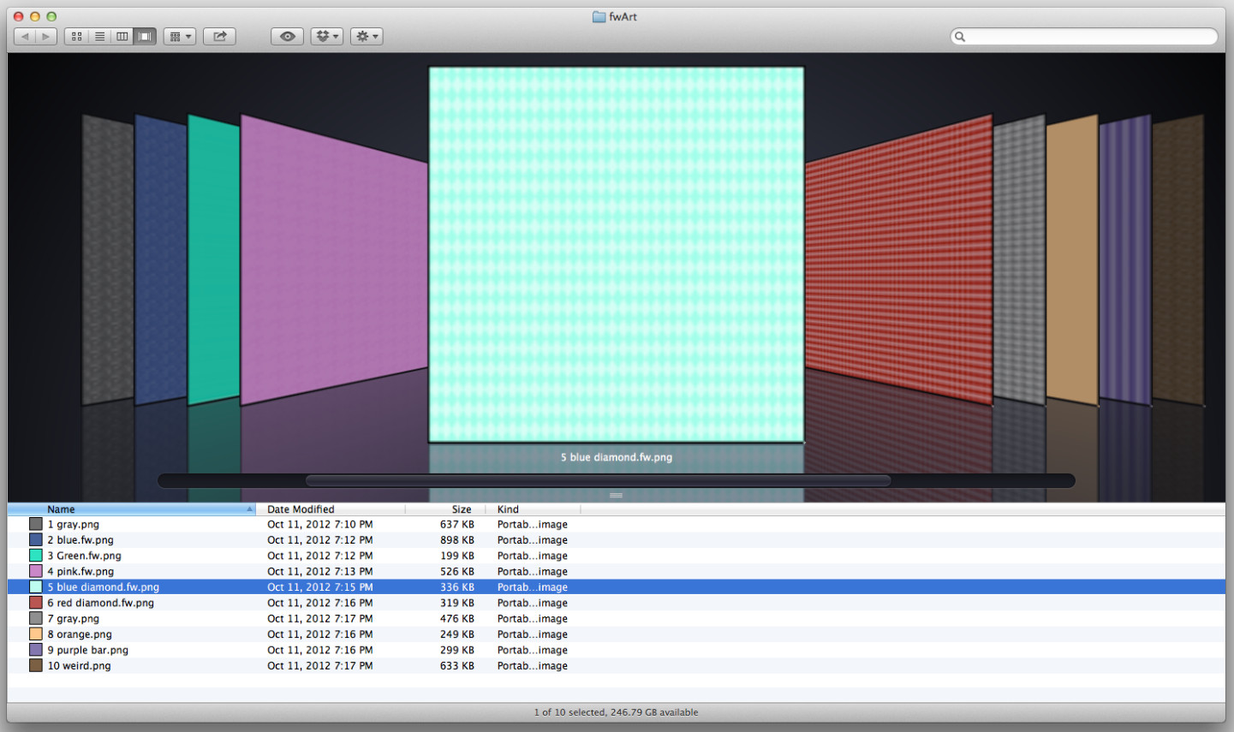Select the blue cover in Cover Flow

(161, 260)
